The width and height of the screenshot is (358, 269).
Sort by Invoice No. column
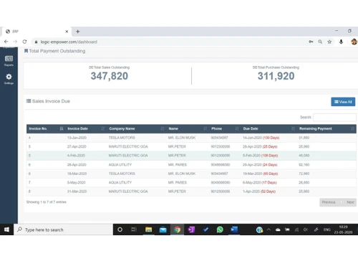click(x=46, y=128)
